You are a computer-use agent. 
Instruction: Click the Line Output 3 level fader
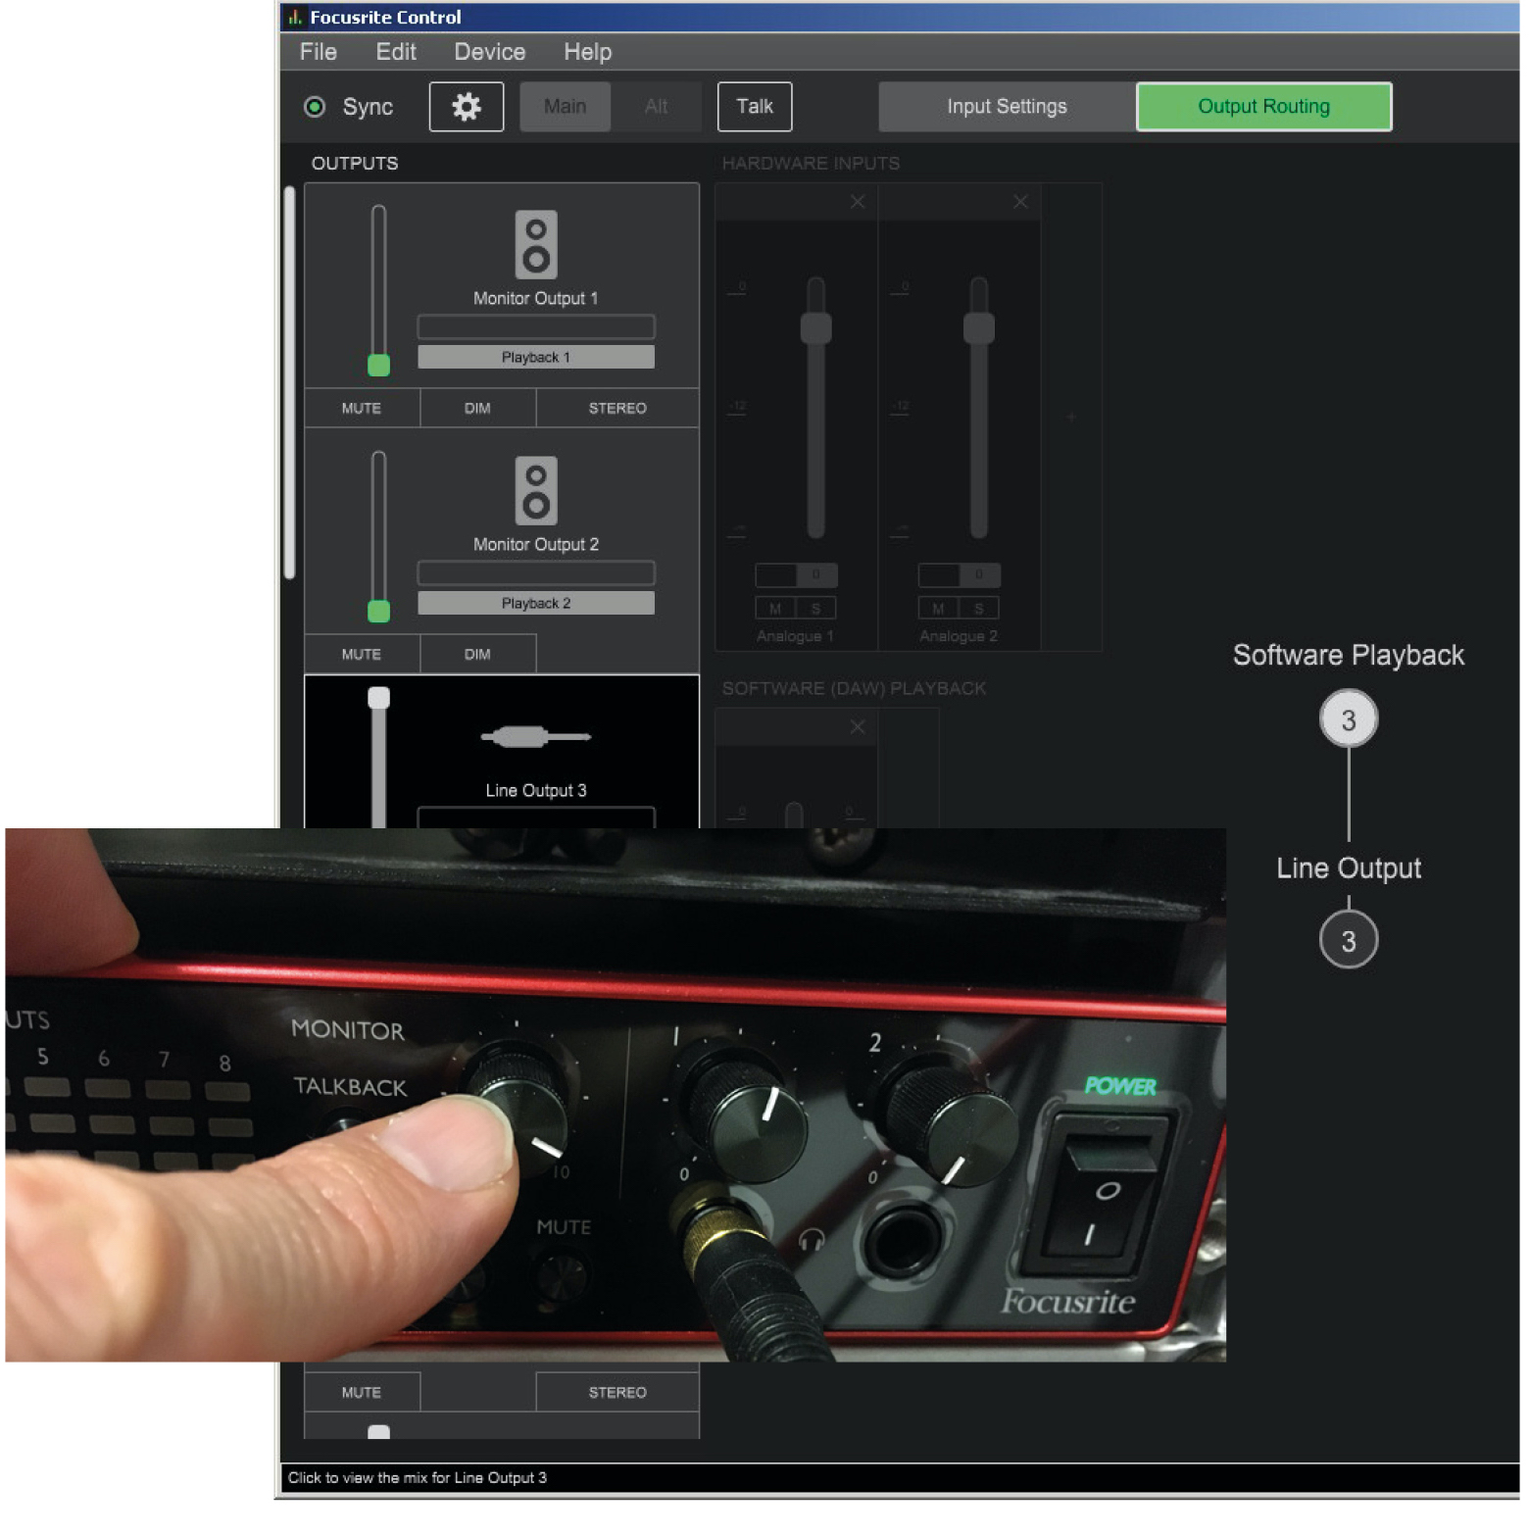click(378, 697)
